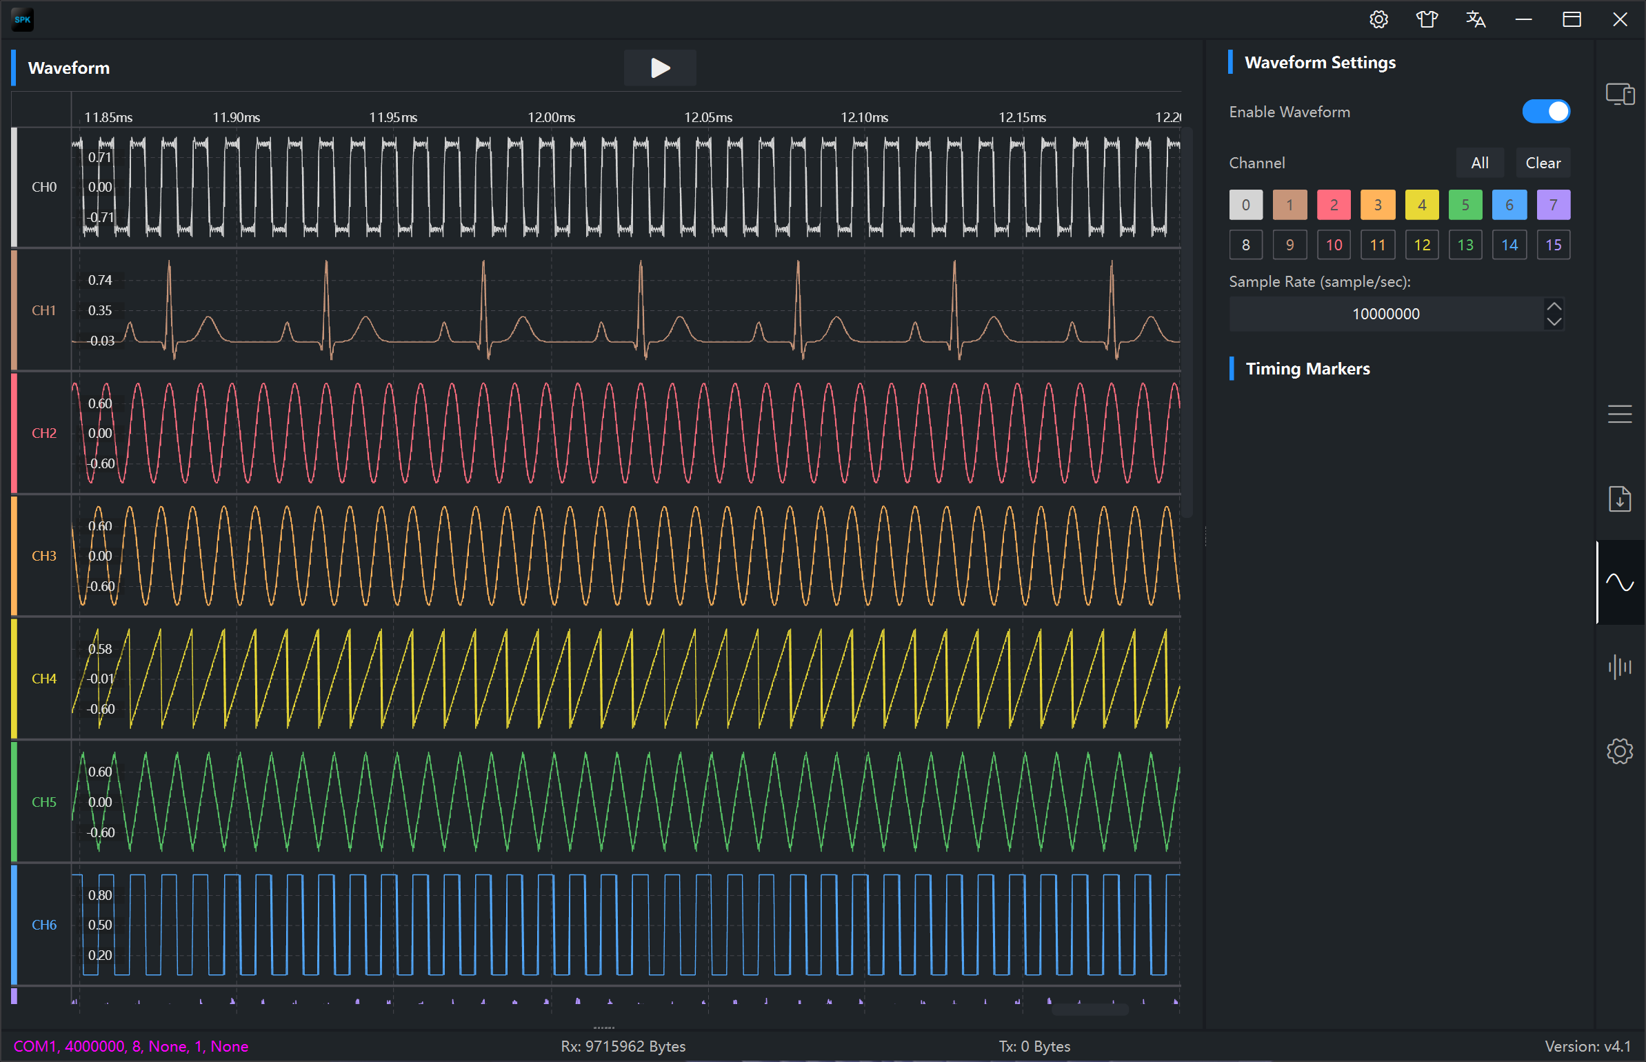Minimize the application window
1646x1062 pixels.
1523,19
